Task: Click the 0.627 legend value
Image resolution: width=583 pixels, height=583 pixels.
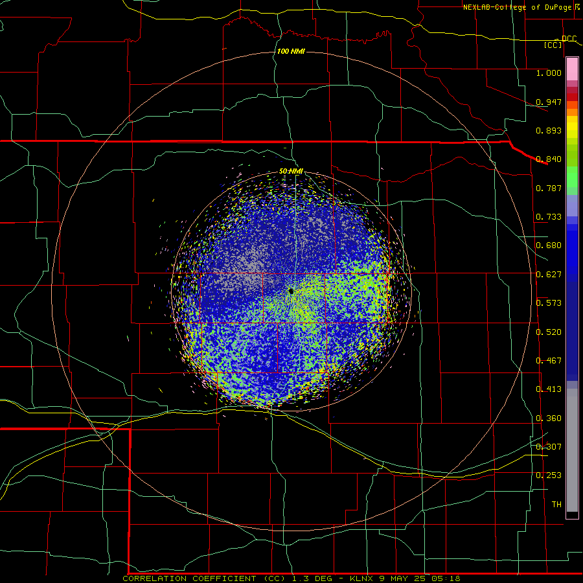Action: [549, 275]
